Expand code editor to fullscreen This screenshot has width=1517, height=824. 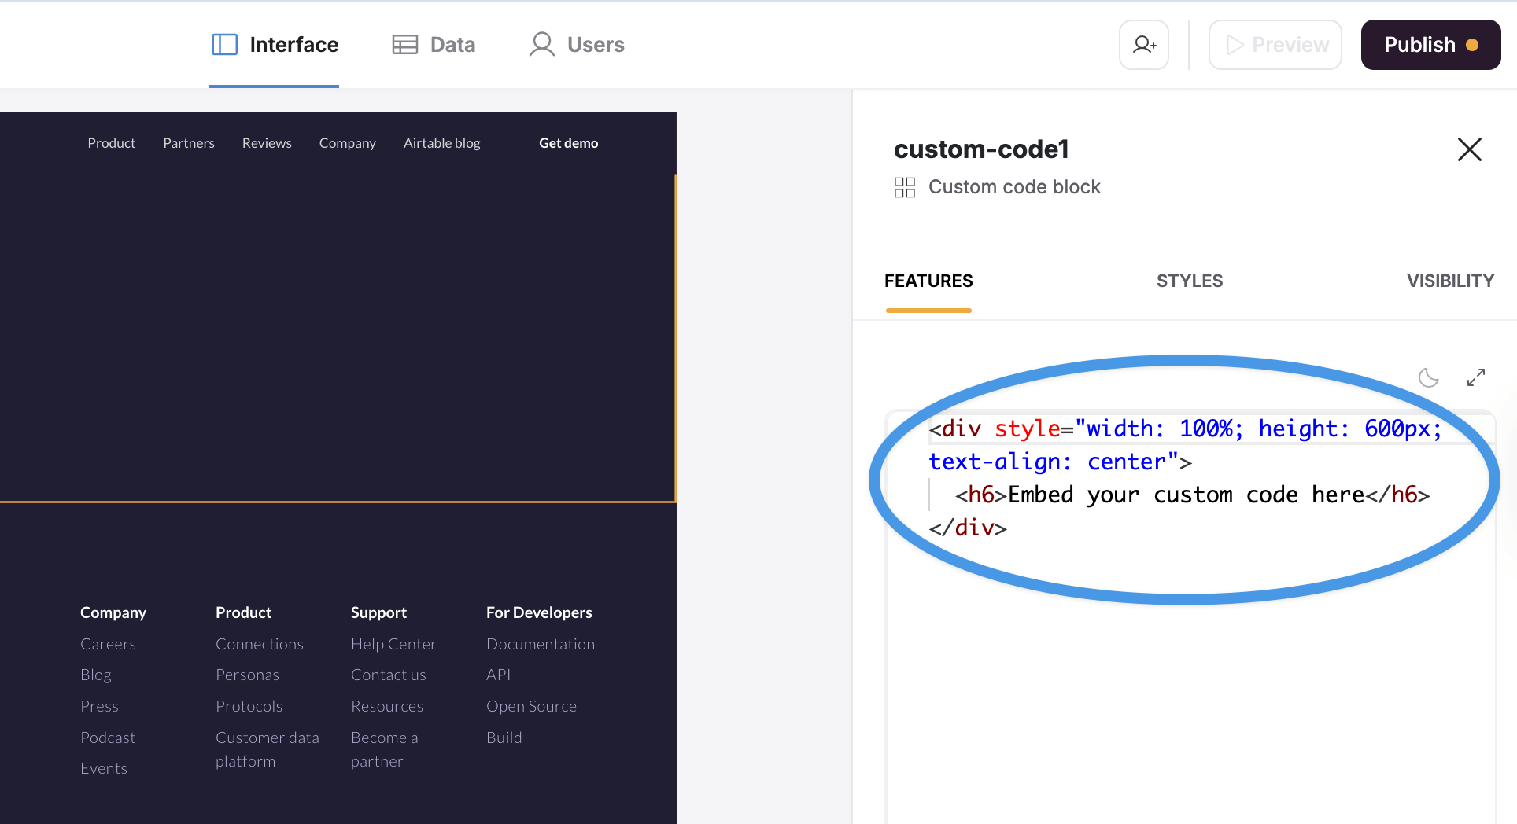[x=1475, y=378]
